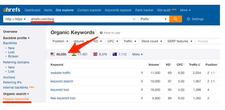Click the word count badge for keyword search

click(x=142, y=81)
